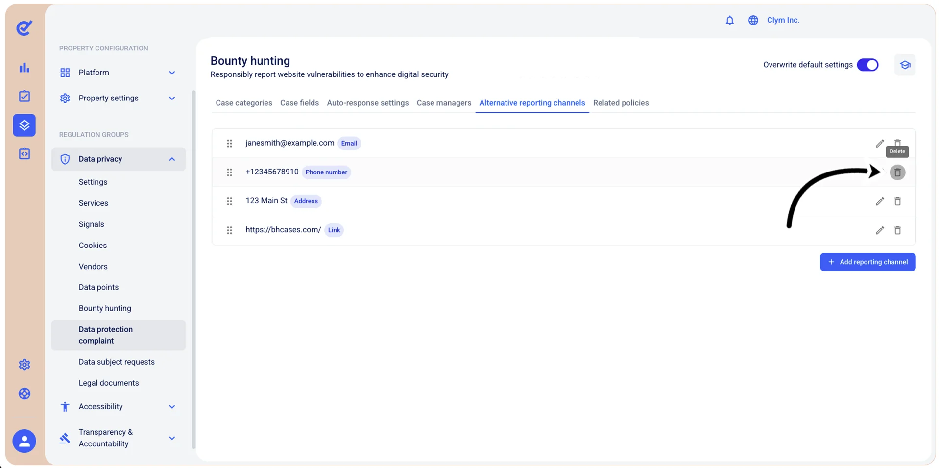
Task: Click the drag handle for +12345678910
Action: (229, 172)
